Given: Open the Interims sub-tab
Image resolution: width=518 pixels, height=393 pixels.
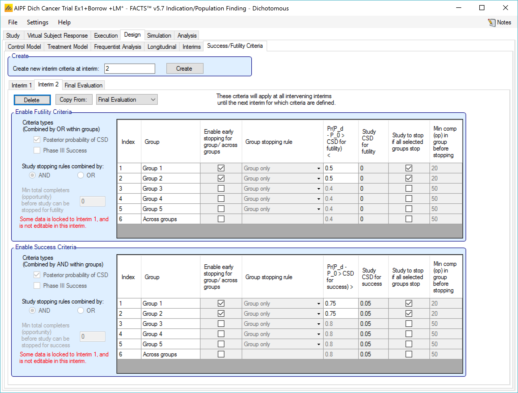Looking at the screenshot, I should (x=191, y=47).
